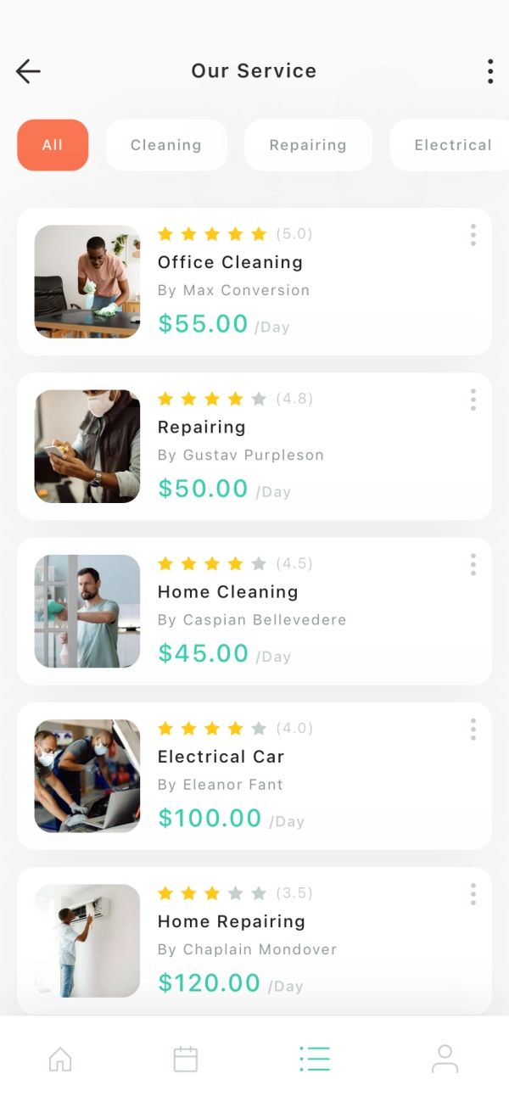509x1102 pixels.
Task: Open the Home Cleaning thumbnail image
Action: tap(87, 610)
